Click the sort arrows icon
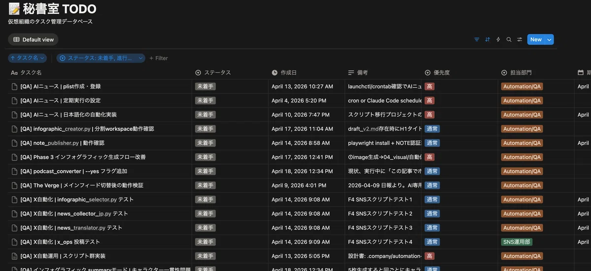Screen dimensions: 591x271 tap(488, 39)
